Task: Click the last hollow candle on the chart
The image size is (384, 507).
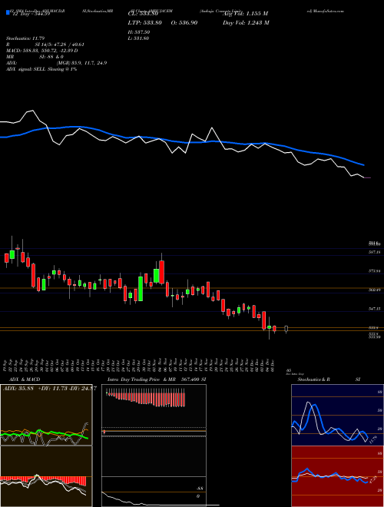Action: (286, 329)
